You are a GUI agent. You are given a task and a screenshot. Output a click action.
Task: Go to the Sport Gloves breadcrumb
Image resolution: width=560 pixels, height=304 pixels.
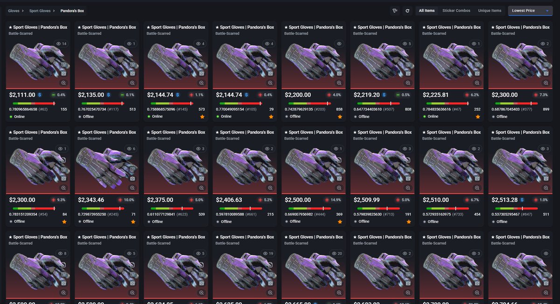pyautogui.click(x=39, y=11)
